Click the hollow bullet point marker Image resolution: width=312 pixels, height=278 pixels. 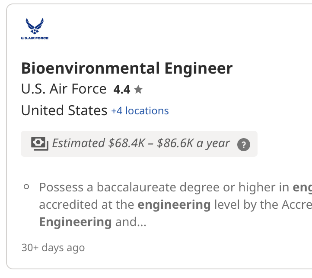point(27,187)
